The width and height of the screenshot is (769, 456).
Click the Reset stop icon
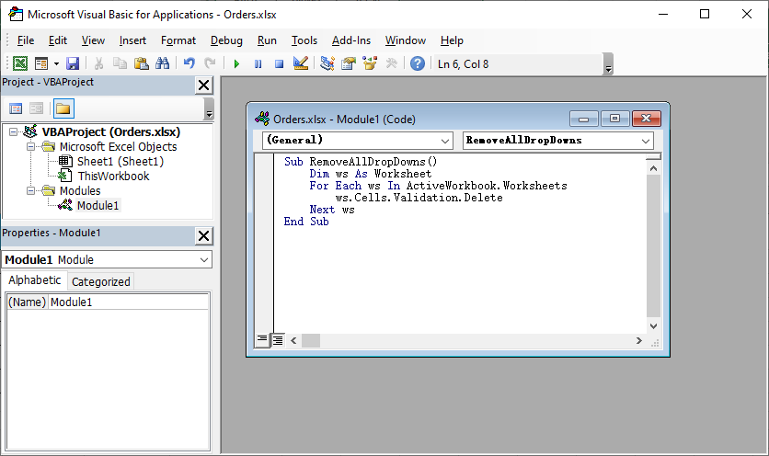pyautogui.click(x=279, y=63)
